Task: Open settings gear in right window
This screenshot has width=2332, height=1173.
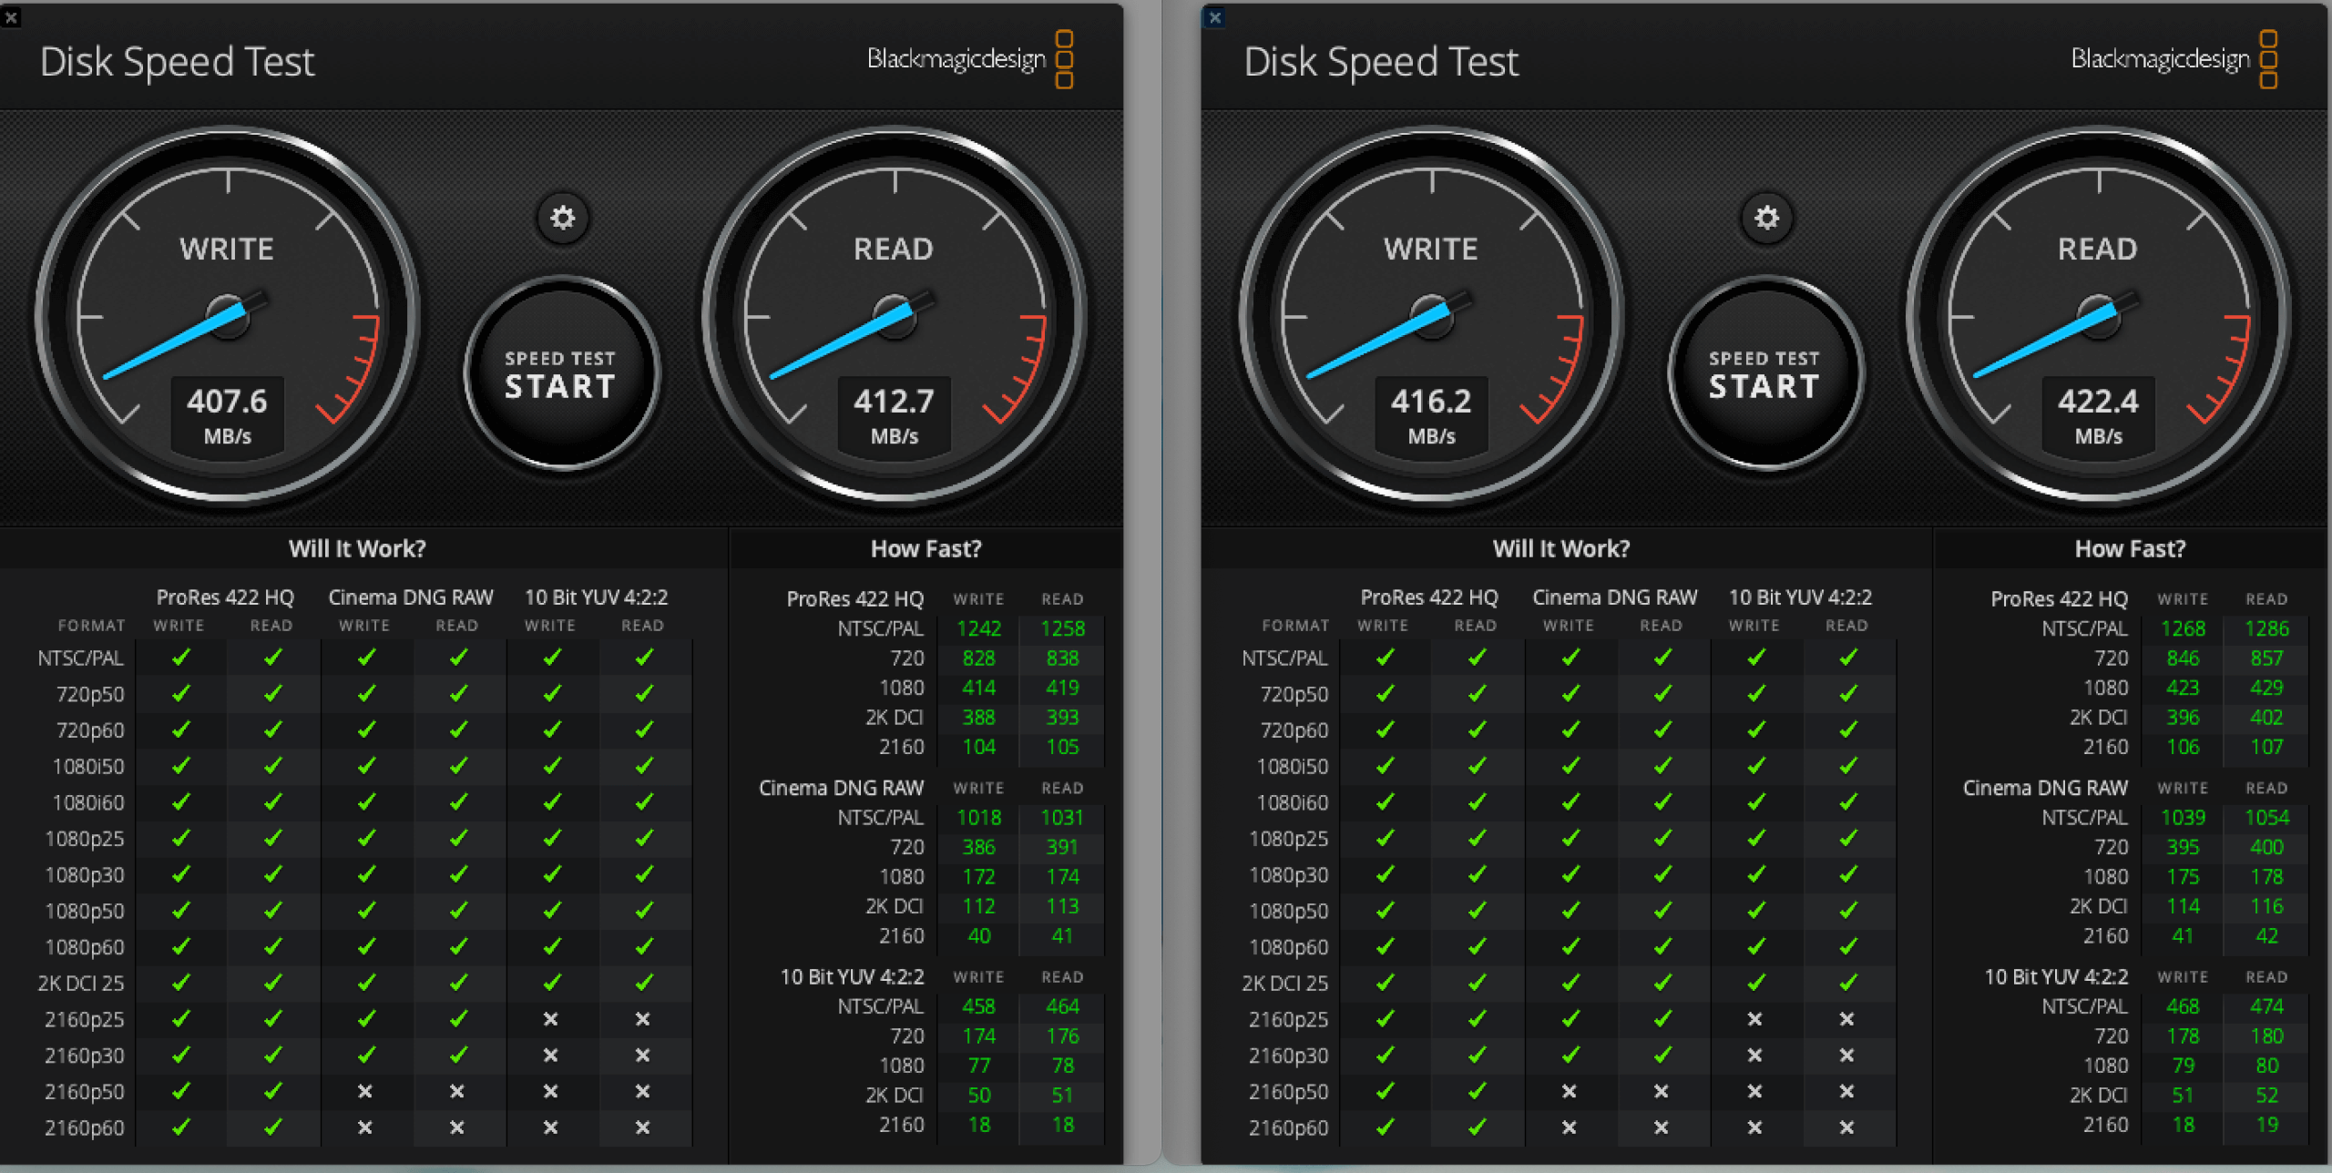Action: [x=1766, y=219]
